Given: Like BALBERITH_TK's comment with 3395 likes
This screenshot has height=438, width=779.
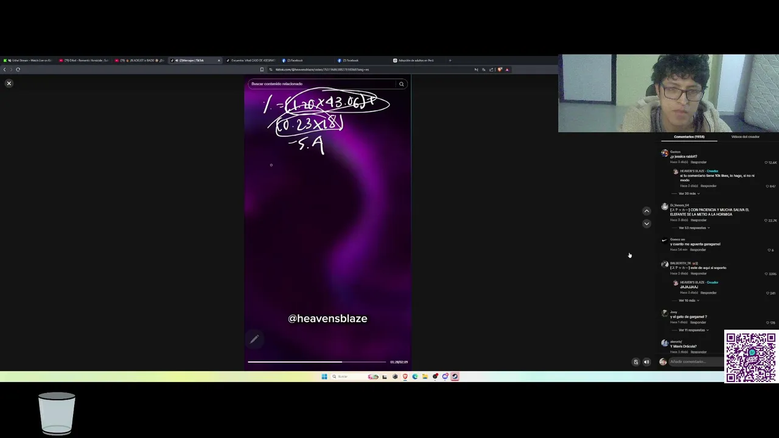Looking at the screenshot, I should tap(766, 274).
